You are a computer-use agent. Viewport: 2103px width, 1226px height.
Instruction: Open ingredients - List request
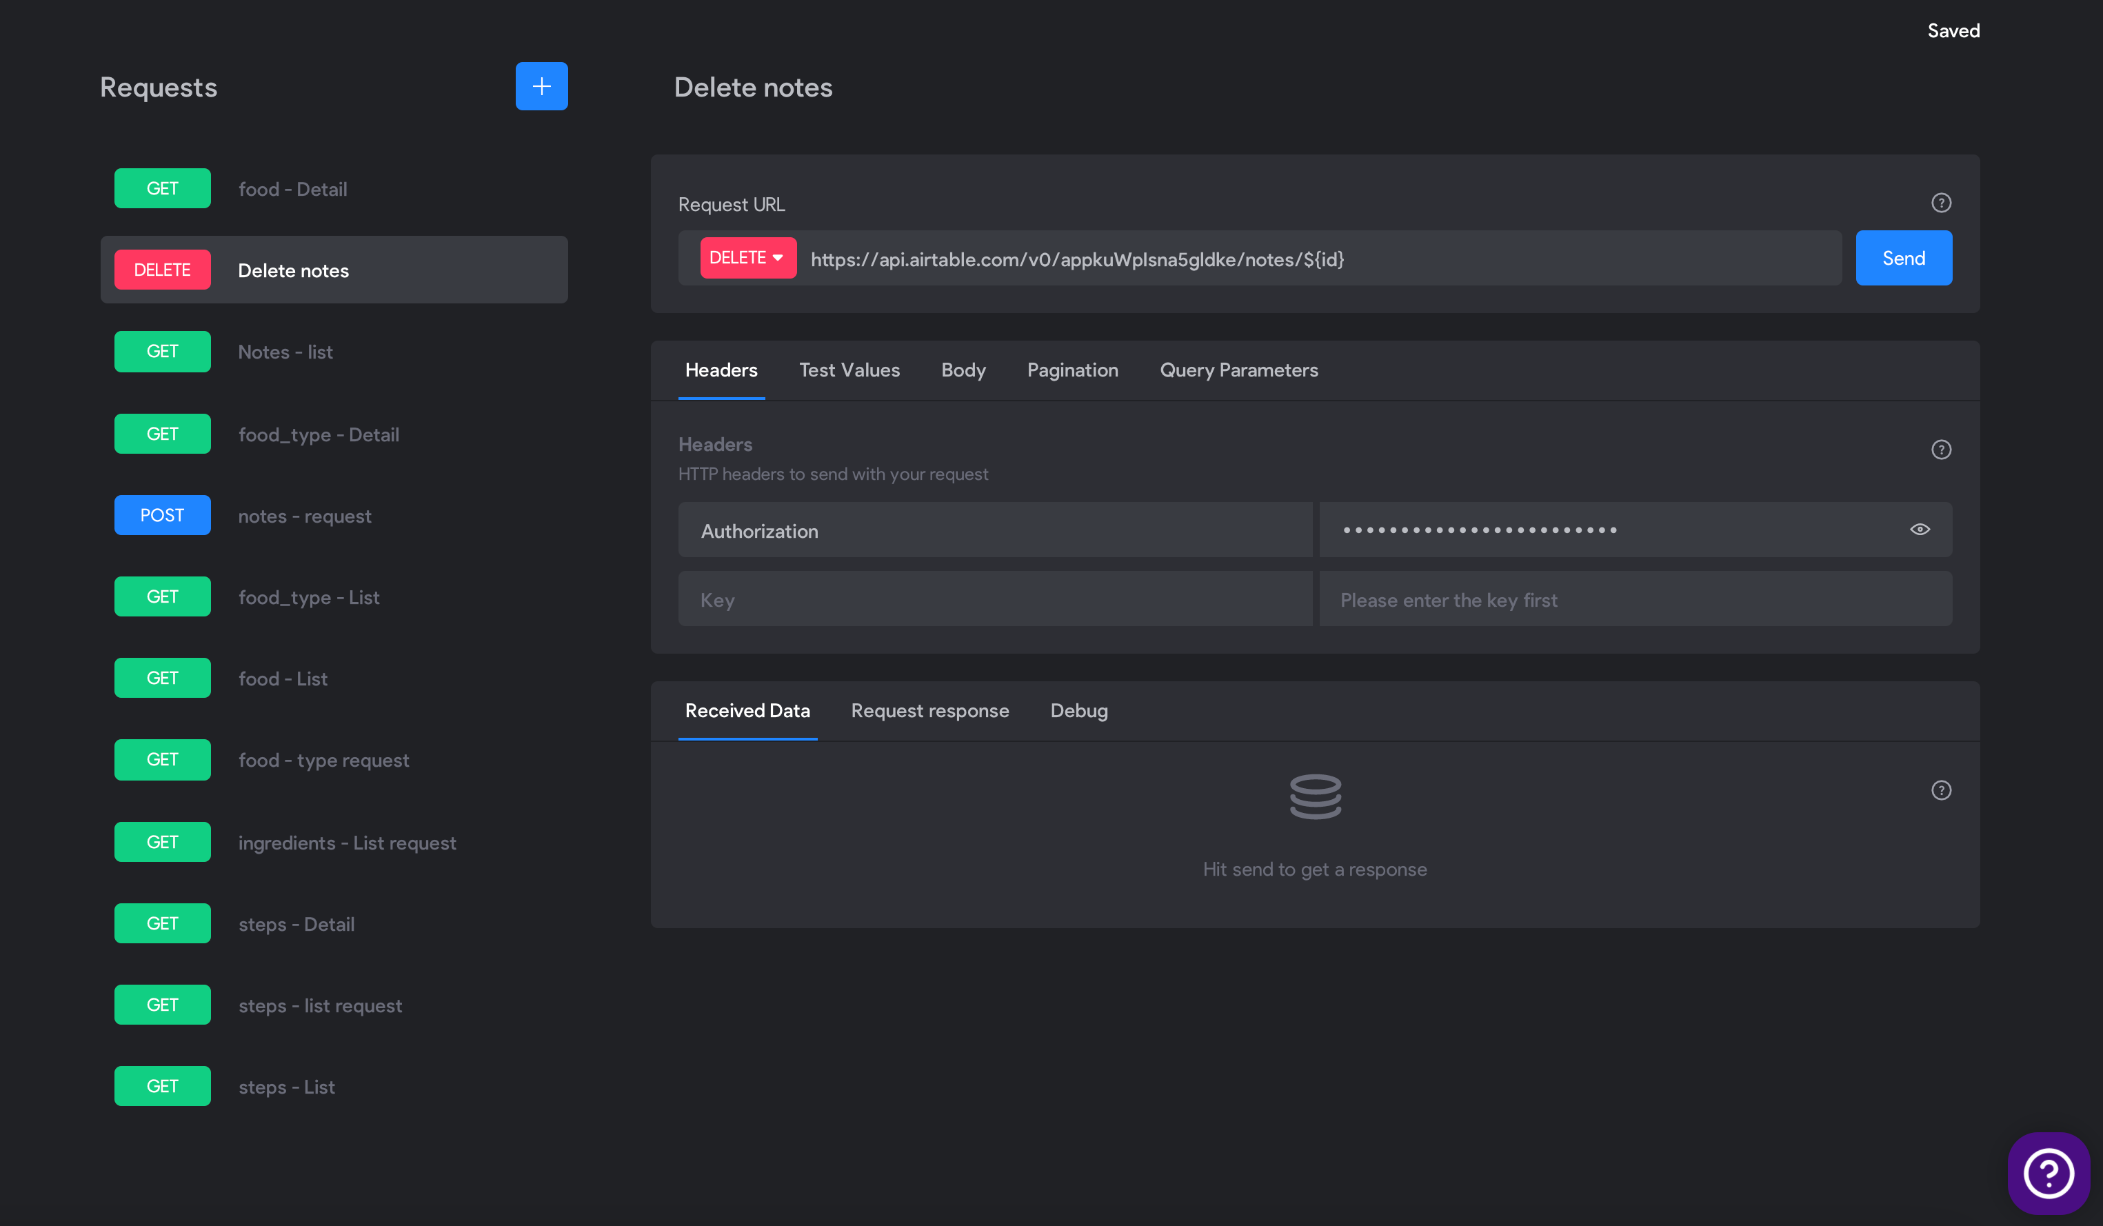click(334, 842)
